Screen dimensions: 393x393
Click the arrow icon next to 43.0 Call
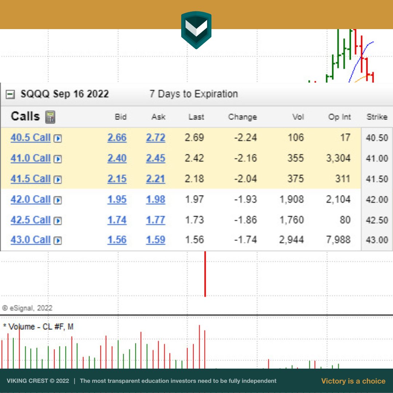point(57,241)
